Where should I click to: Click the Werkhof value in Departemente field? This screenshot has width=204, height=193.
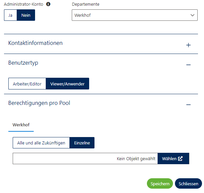82,15
